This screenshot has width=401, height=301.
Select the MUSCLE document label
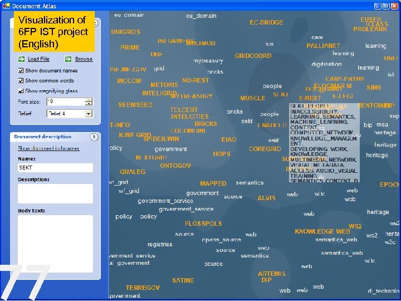click(x=252, y=98)
